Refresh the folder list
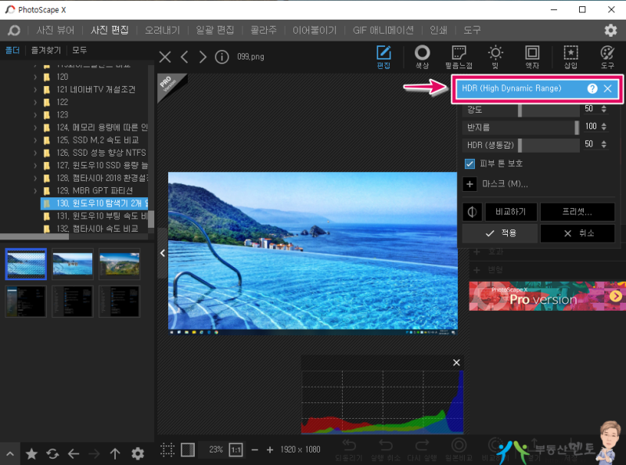The height and width of the screenshot is (465, 626). [x=52, y=454]
